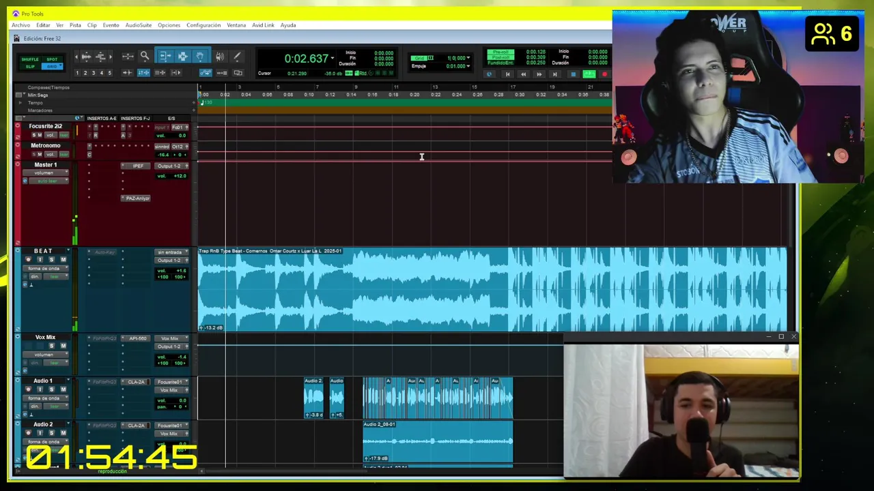The height and width of the screenshot is (491, 874).
Task: Click the red Record transport button
Action: [x=604, y=74]
